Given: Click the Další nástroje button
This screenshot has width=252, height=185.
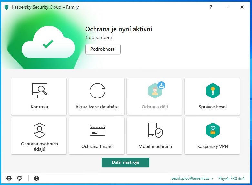Looking at the screenshot, I should [126, 162].
